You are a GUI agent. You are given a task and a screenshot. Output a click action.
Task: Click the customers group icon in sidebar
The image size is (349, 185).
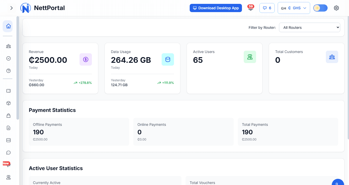[8, 46]
